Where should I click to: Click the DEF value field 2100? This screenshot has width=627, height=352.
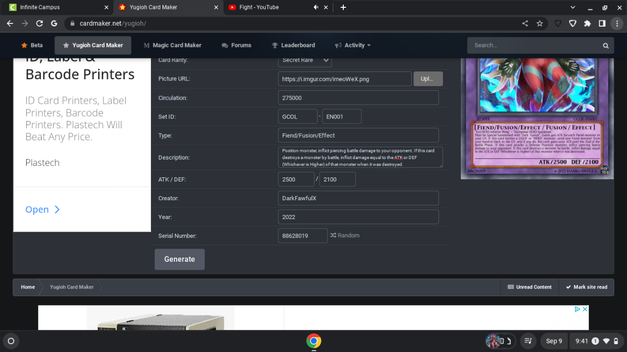[338, 179]
